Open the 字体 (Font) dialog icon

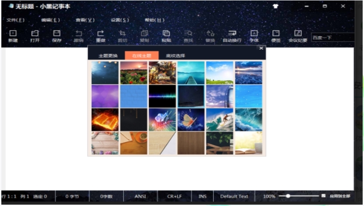click(254, 36)
